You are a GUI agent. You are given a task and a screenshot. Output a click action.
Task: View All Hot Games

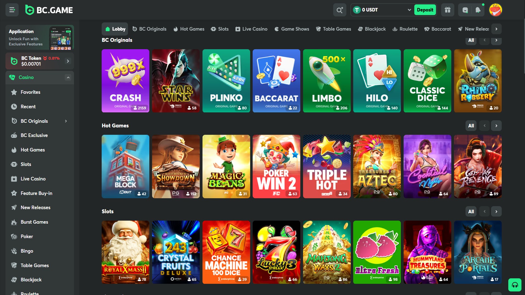(471, 126)
